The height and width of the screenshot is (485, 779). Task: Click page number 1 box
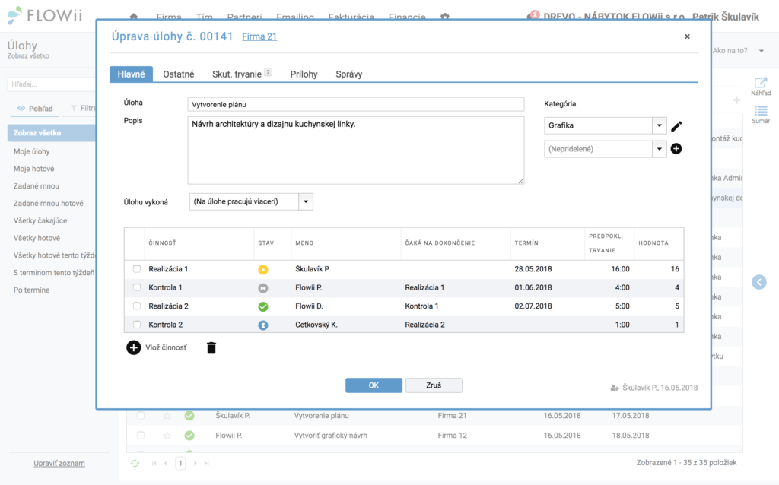pos(180,463)
